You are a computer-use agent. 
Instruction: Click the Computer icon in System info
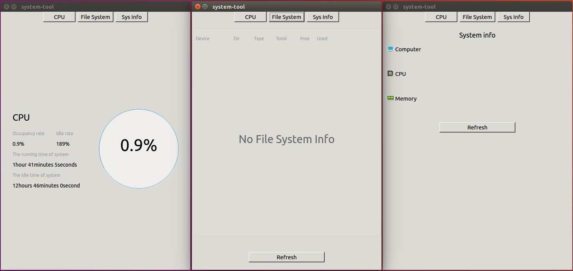[x=390, y=49]
